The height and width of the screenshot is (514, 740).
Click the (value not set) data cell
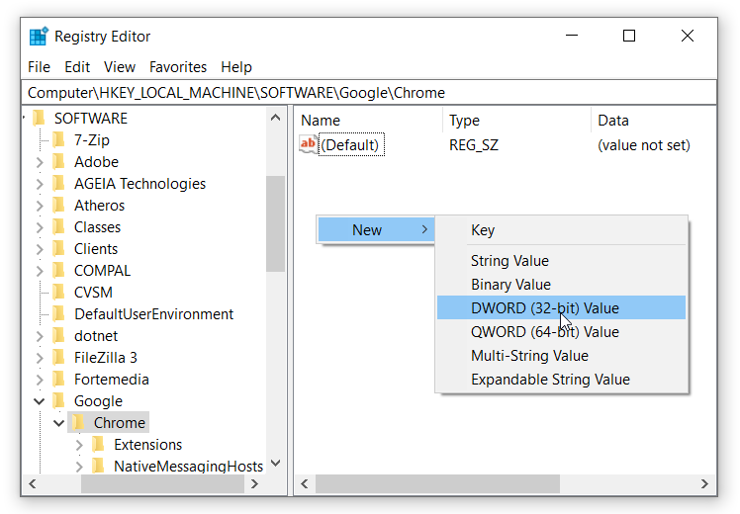(644, 144)
